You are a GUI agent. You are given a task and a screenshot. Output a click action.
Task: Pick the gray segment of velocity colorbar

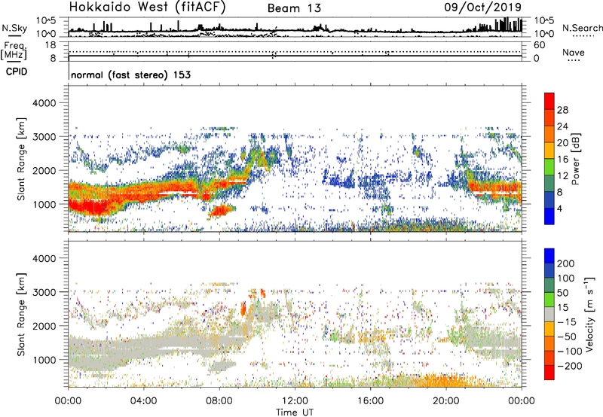tap(549, 314)
